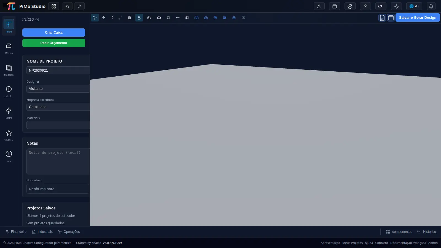Open the user profile icon

[x=365, y=6]
